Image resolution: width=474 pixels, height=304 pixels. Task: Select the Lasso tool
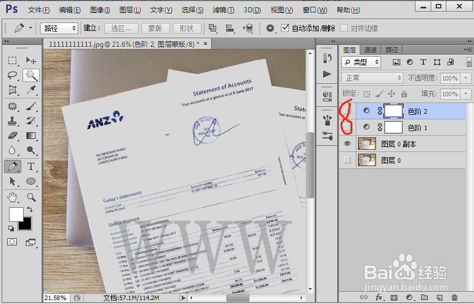click(12, 75)
